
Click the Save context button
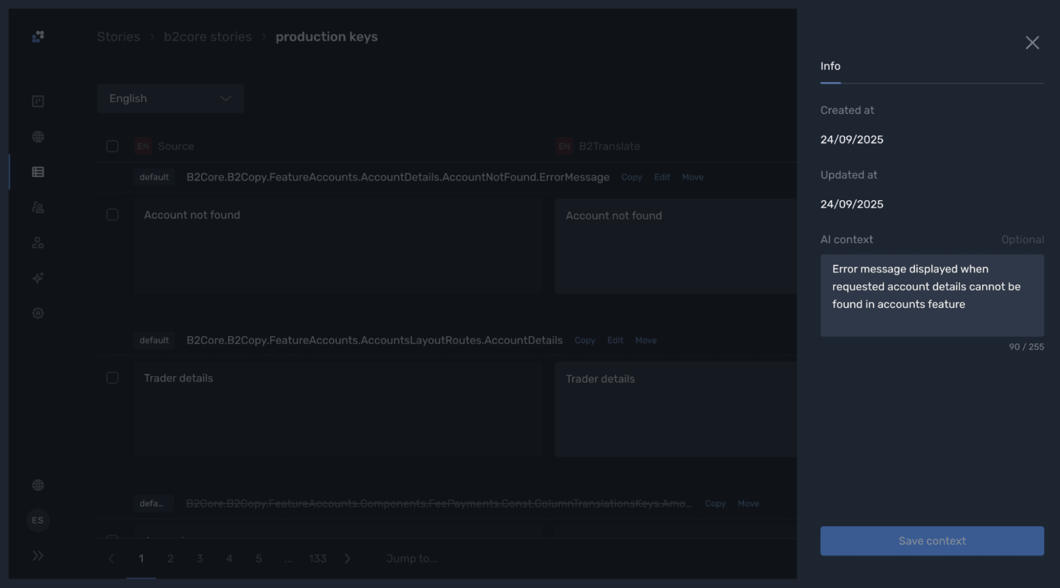point(931,541)
